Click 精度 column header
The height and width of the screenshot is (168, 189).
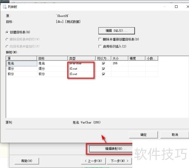point(137,59)
